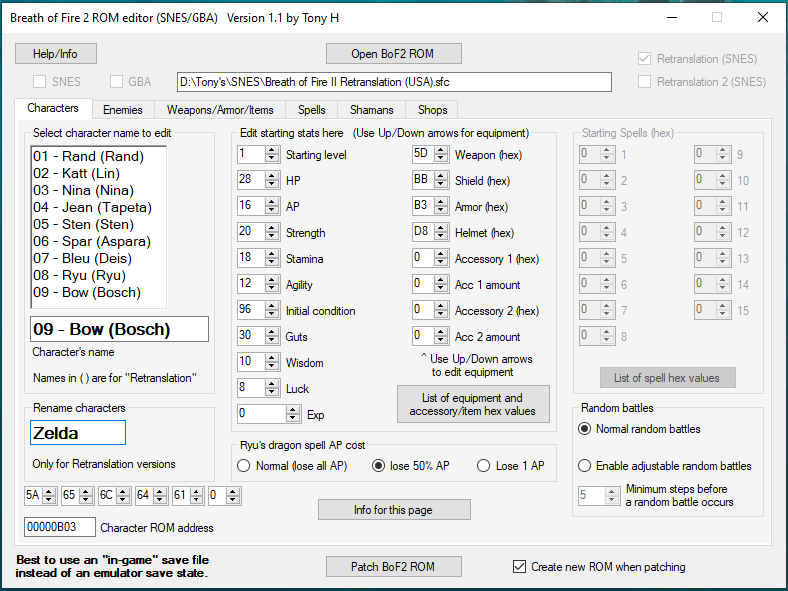This screenshot has width=788, height=591.
Task: Switch to the Shops tab
Action: click(x=432, y=109)
